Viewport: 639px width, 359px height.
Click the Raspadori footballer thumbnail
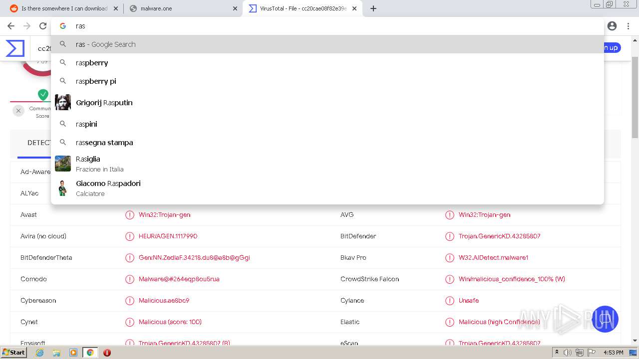[x=63, y=188]
